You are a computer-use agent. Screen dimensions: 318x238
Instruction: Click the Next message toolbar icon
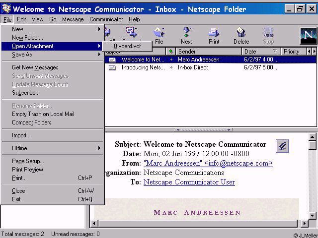click(x=187, y=32)
